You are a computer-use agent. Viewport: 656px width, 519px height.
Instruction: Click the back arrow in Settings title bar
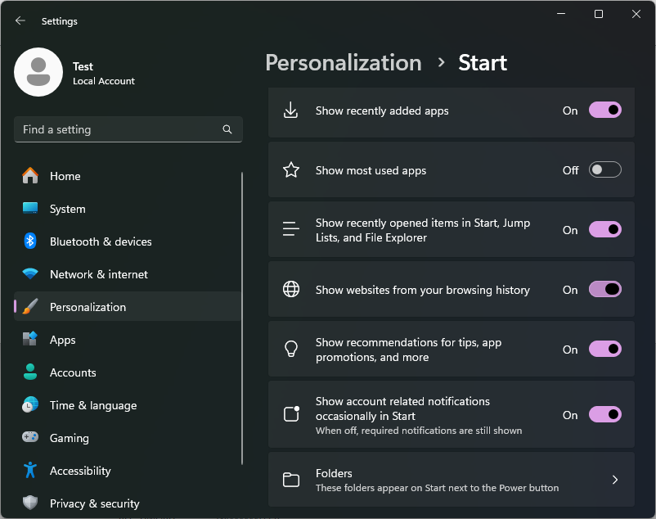coord(20,20)
